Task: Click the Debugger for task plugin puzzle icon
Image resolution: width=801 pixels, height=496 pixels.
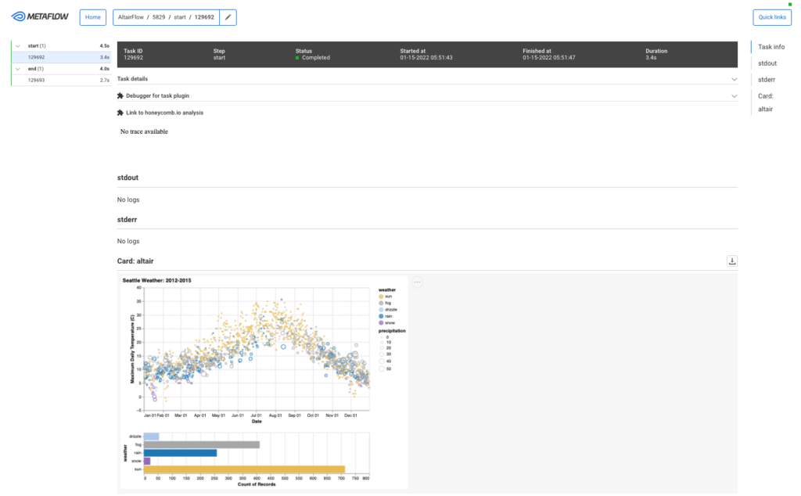Action: [120, 95]
